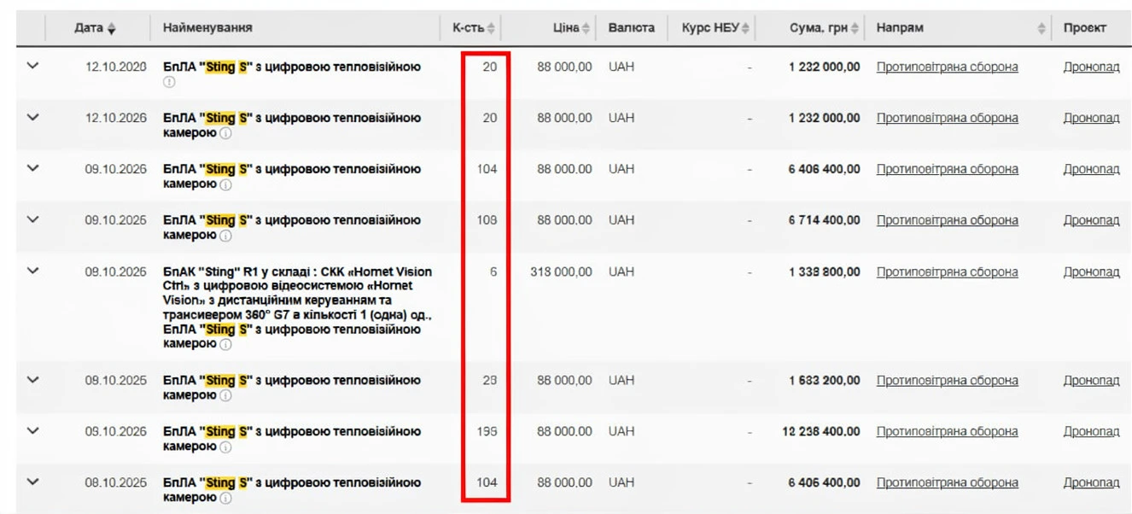The height and width of the screenshot is (514, 1132).
Task: Click the quantity cell showing 28
Action: (x=489, y=381)
